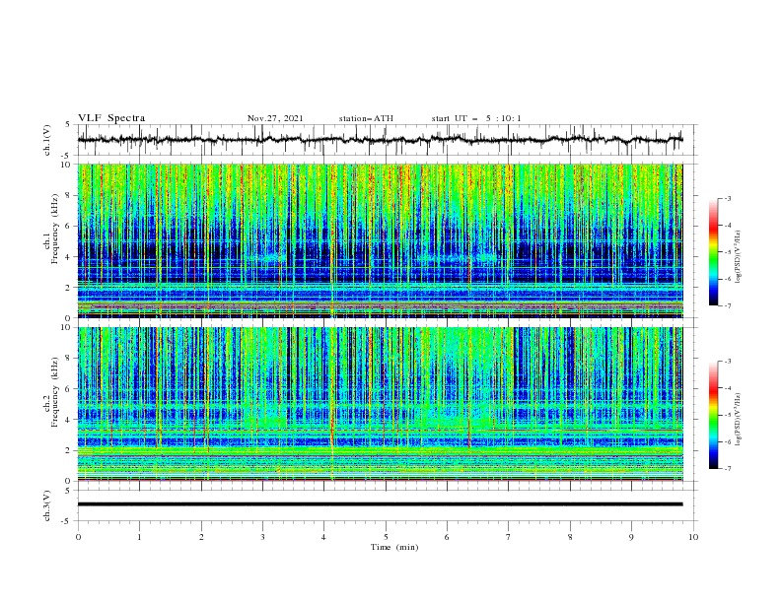The height and width of the screenshot is (603, 781).
Task: Click the ch.1 colorbar "-3" tick label
Action: coord(728,199)
